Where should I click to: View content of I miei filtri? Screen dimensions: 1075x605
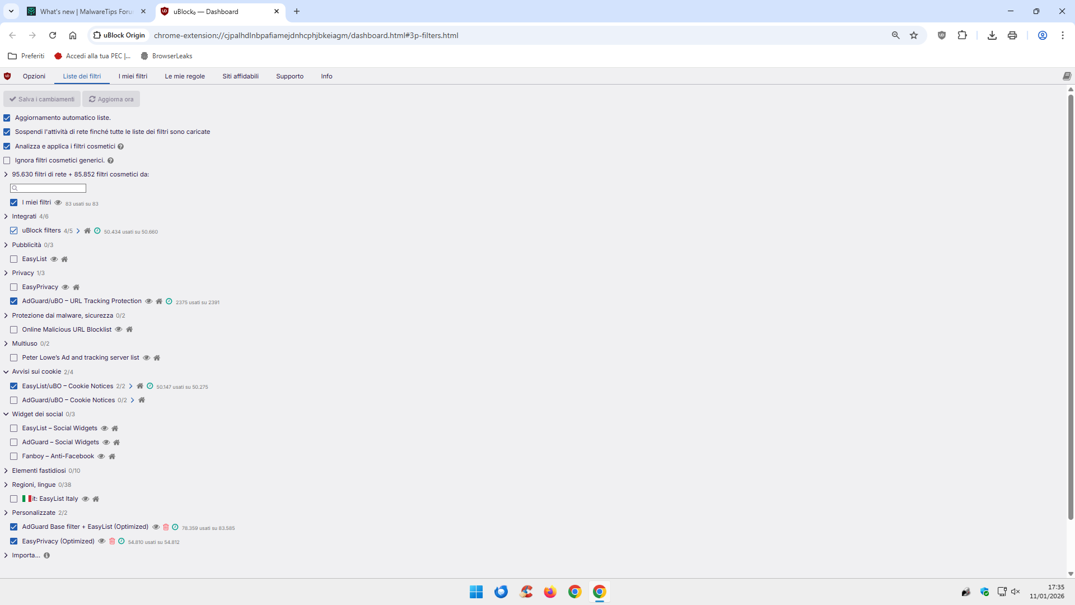[x=58, y=203]
